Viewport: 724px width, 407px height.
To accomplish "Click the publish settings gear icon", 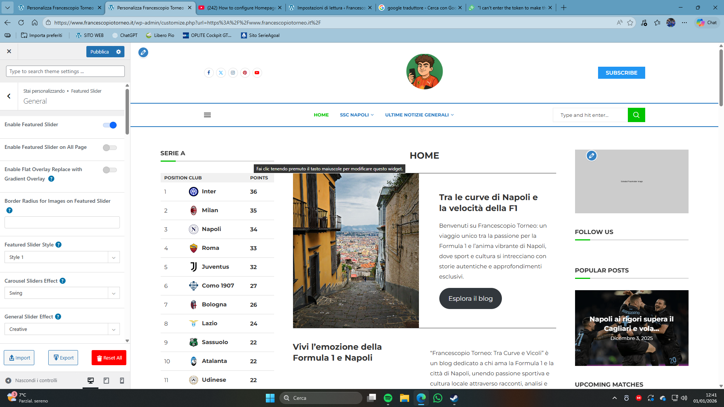I will click(118, 52).
